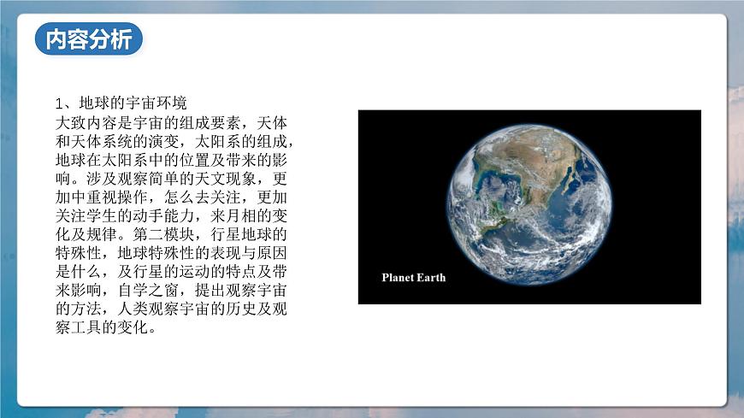Click the line 化及规律。第二模块，行星地球的
Screen dimensions: 744x418
[171, 234]
